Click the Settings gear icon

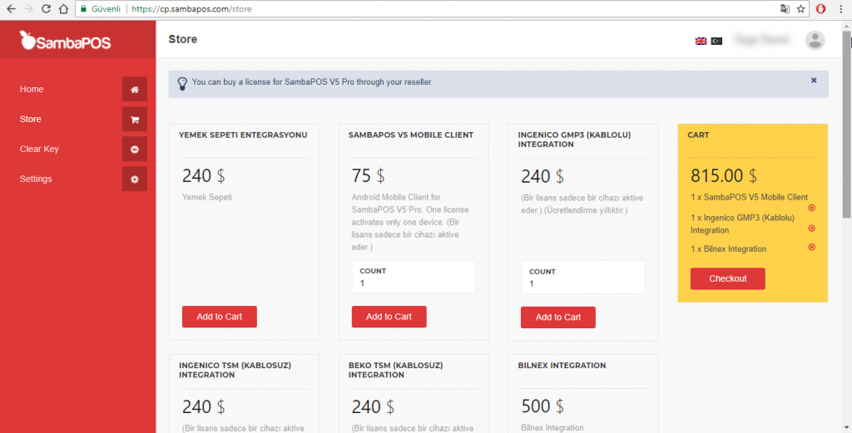[x=134, y=179]
